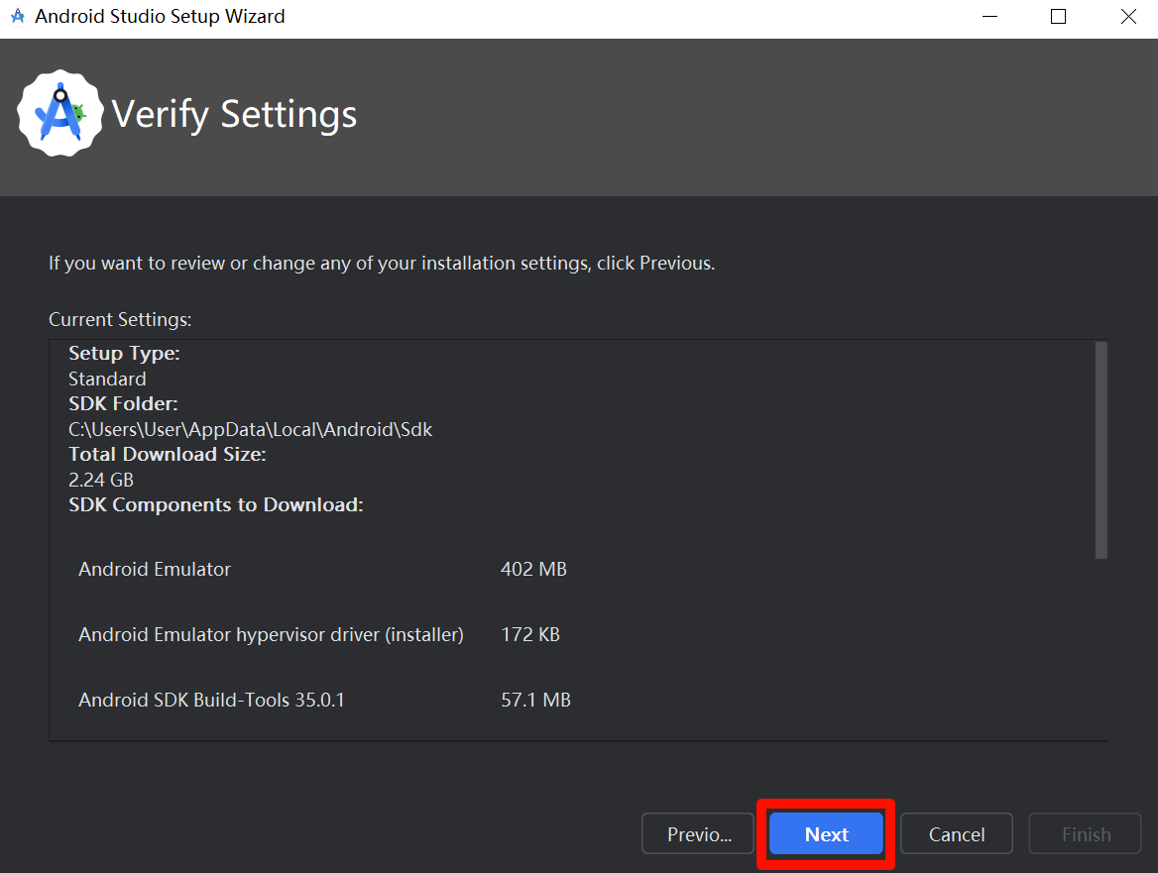Click the Previous button
Image resolution: width=1158 pixels, height=873 pixels.
pyautogui.click(x=697, y=833)
